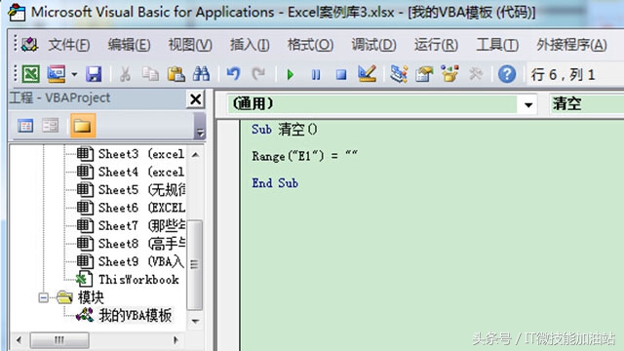624x351 pixels.
Task: Click the Paste clipboard icon
Action: (x=175, y=74)
